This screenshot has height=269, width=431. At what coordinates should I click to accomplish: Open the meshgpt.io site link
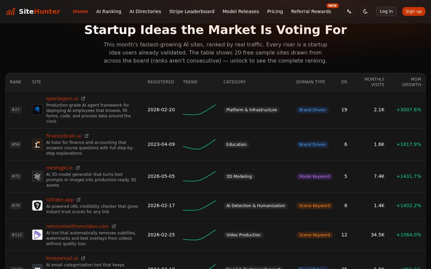[x=59, y=168]
